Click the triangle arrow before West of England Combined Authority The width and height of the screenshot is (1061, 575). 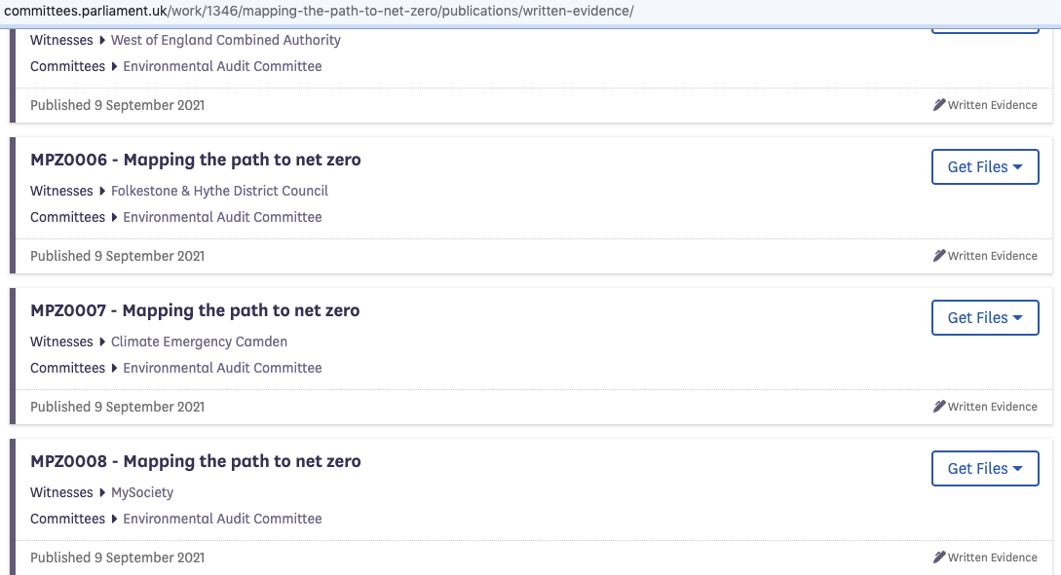tap(102, 41)
